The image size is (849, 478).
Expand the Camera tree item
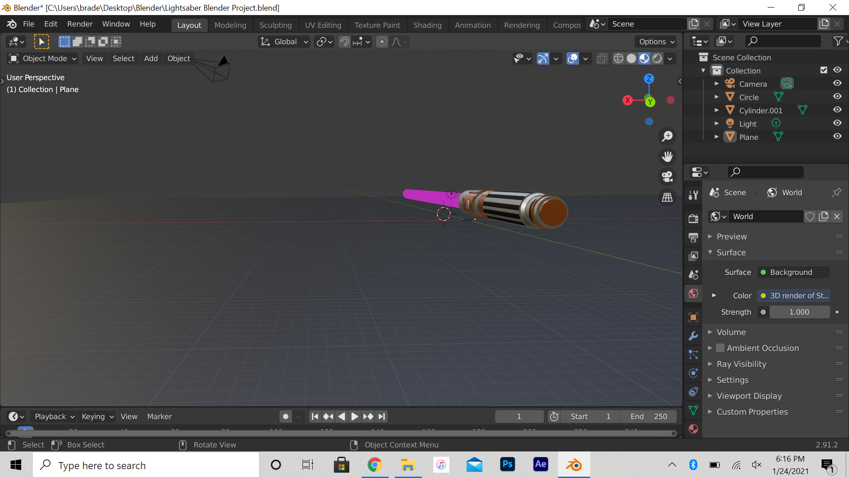(717, 84)
